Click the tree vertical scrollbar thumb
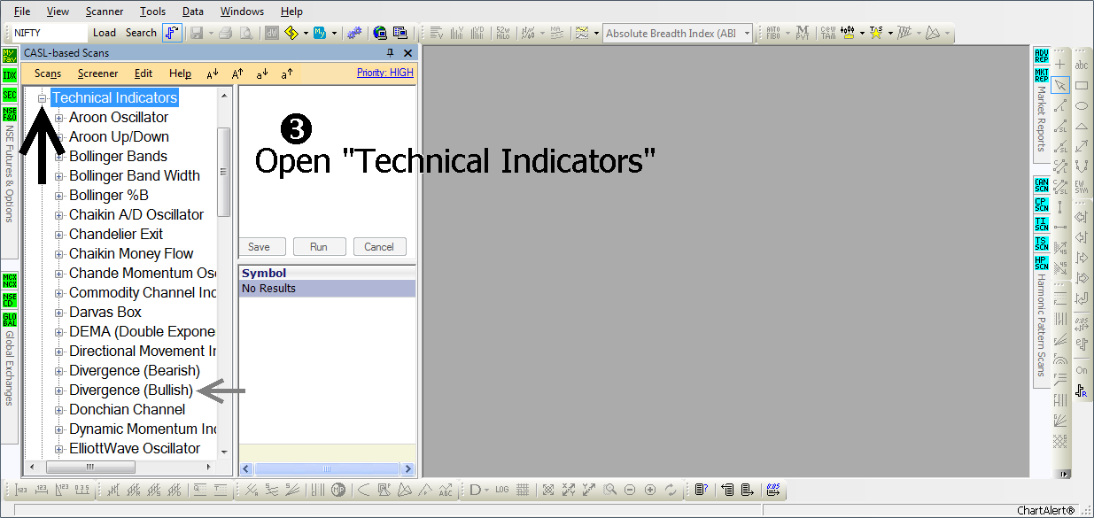 (x=224, y=173)
